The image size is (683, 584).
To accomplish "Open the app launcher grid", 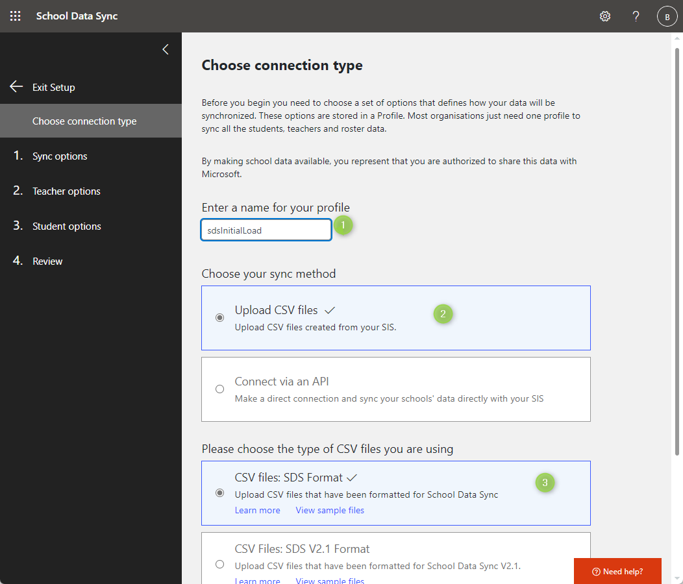I will [x=15, y=16].
